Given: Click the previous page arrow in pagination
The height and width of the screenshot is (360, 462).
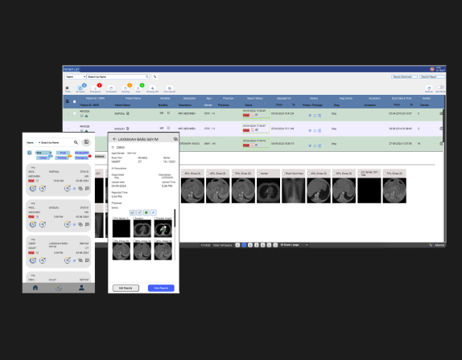Looking at the screenshot, I should point(237,245).
